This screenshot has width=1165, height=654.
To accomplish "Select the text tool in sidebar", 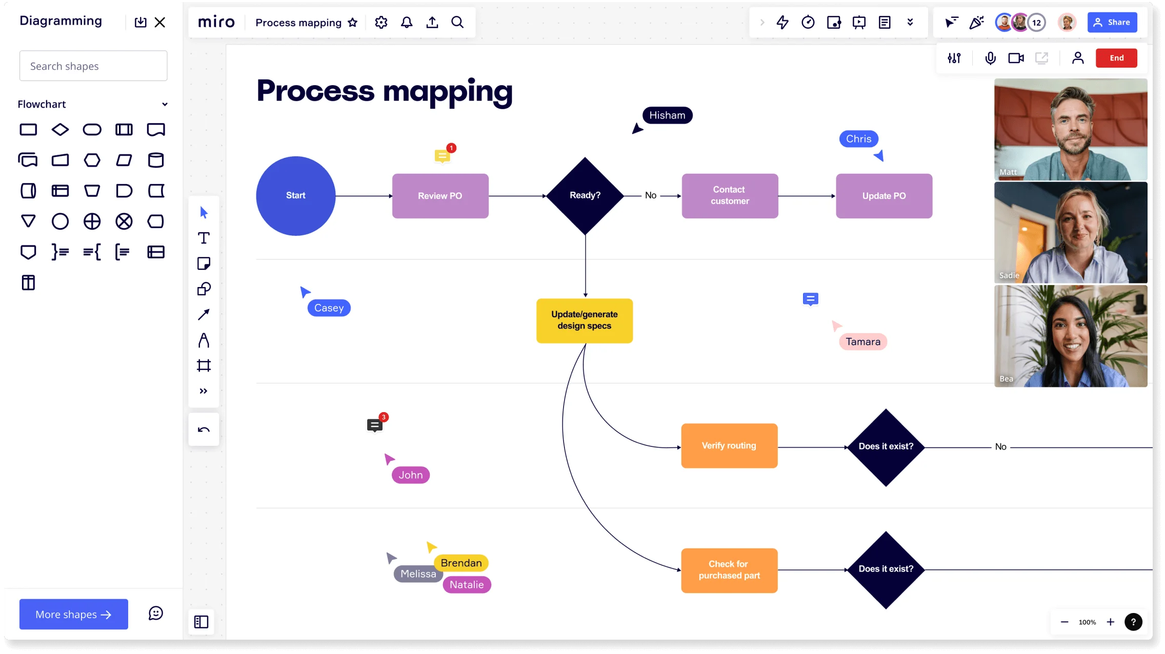I will pyautogui.click(x=203, y=237).
